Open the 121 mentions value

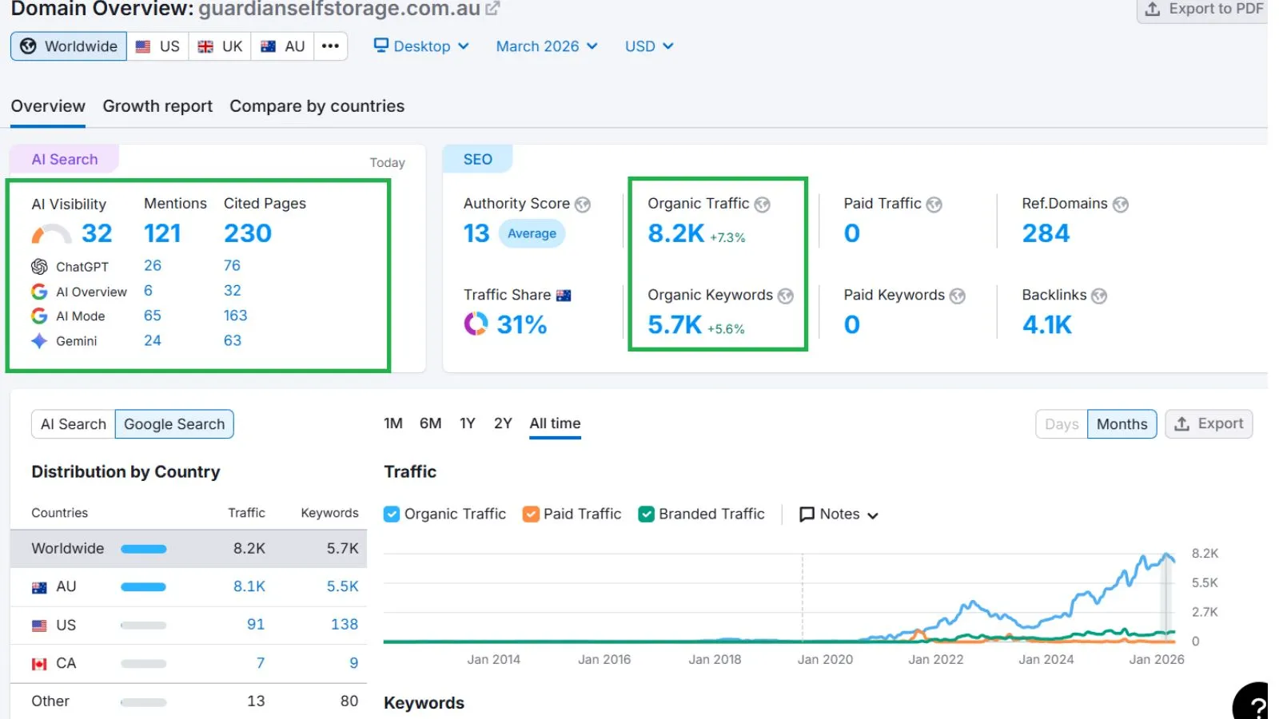click(x=162, y=234)
